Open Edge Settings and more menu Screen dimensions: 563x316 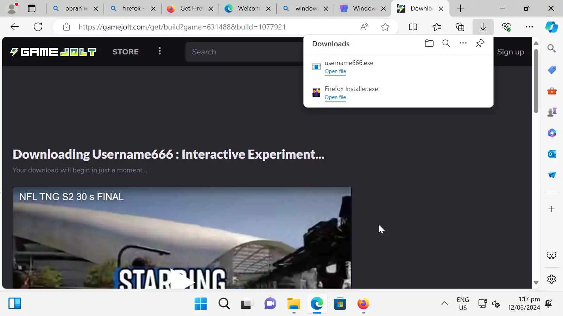tap(529, 27)
